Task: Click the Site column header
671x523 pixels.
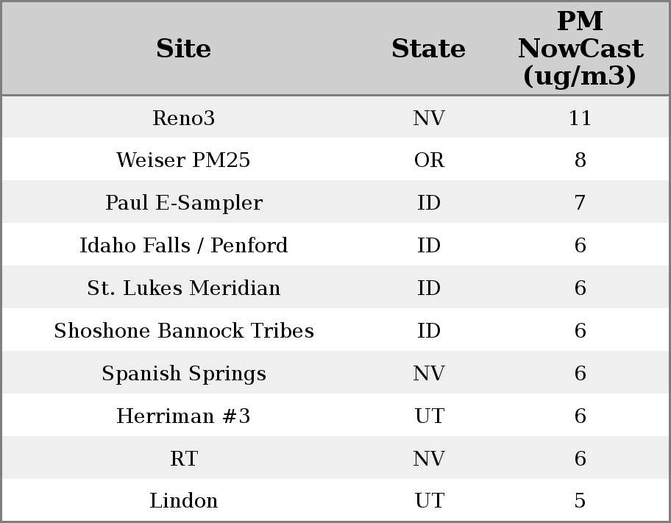Action: (183, 49)
